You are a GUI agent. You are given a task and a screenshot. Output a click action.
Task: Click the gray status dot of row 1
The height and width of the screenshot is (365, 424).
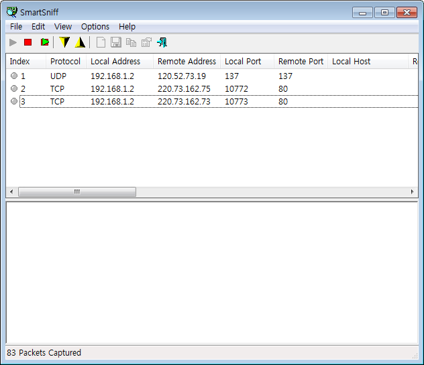click(x=14, y=76)
